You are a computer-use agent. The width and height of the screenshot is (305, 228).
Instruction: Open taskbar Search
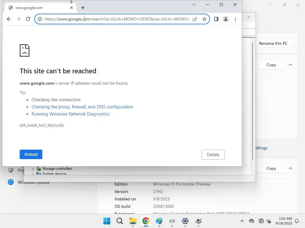(x=120, y=221)
